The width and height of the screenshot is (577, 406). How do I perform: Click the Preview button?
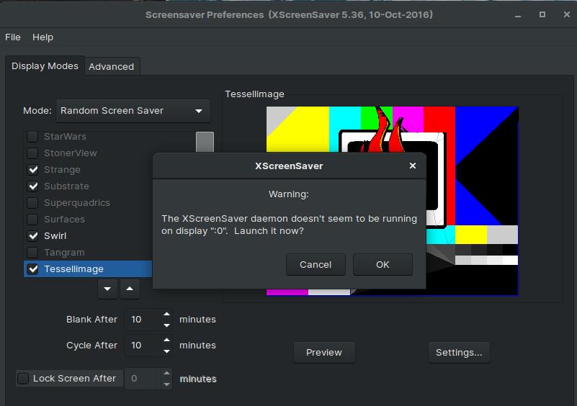coord(324,352)
